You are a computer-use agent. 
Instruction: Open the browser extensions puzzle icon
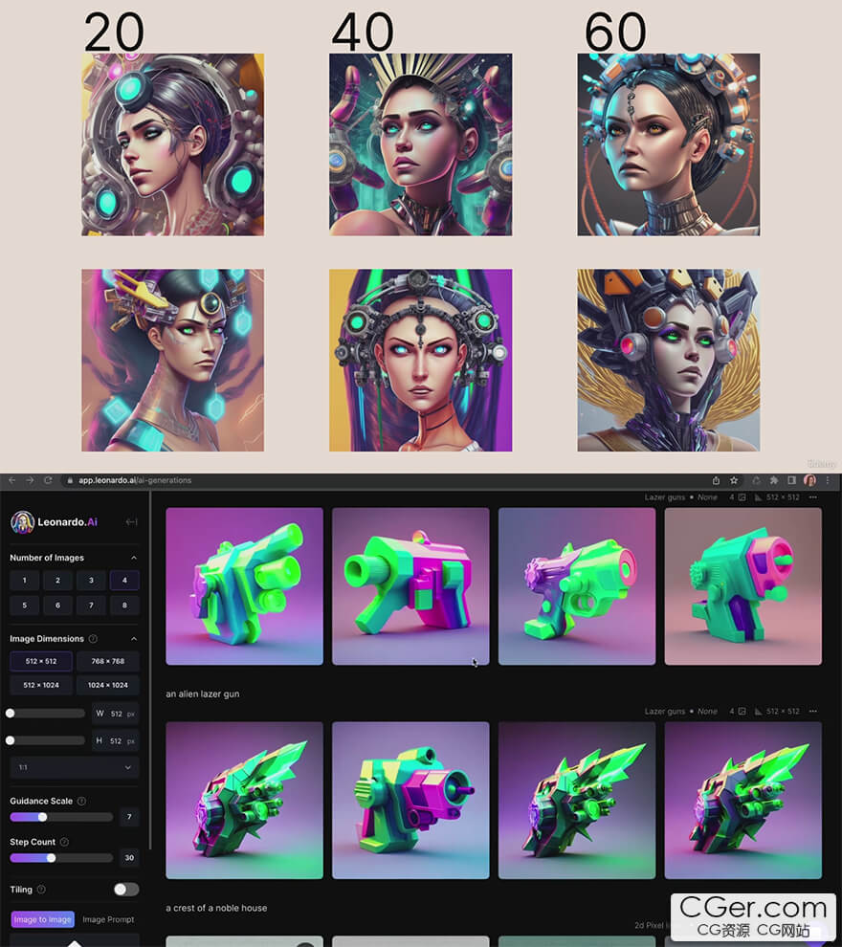pyautogui.click(x=773, y=480)
